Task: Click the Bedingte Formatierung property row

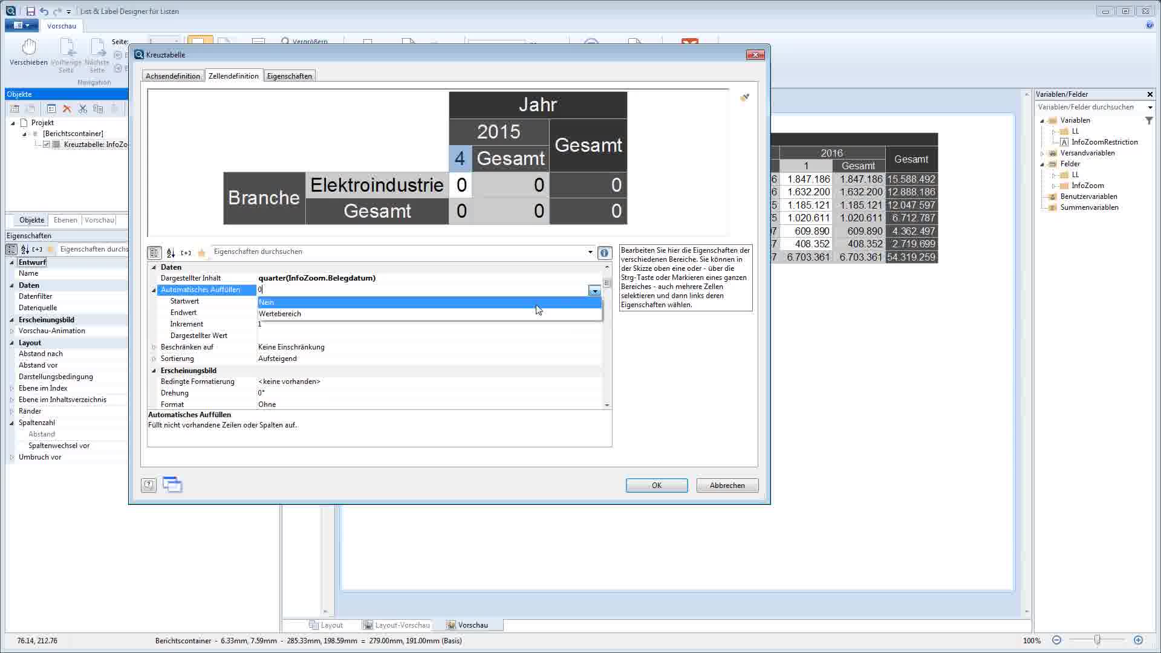Action: pyautogui.click(x=380, y=382)
